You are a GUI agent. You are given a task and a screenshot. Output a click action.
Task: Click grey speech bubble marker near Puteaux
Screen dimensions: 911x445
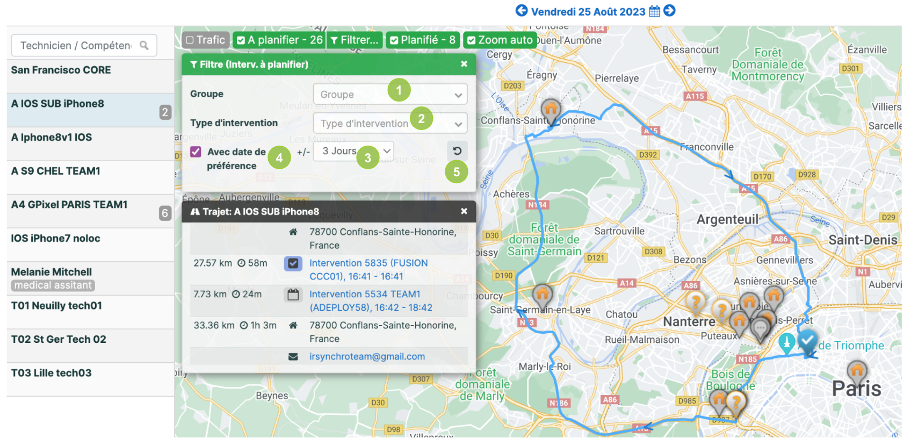760,328
